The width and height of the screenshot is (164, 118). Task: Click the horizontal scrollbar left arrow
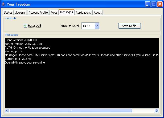7,111
